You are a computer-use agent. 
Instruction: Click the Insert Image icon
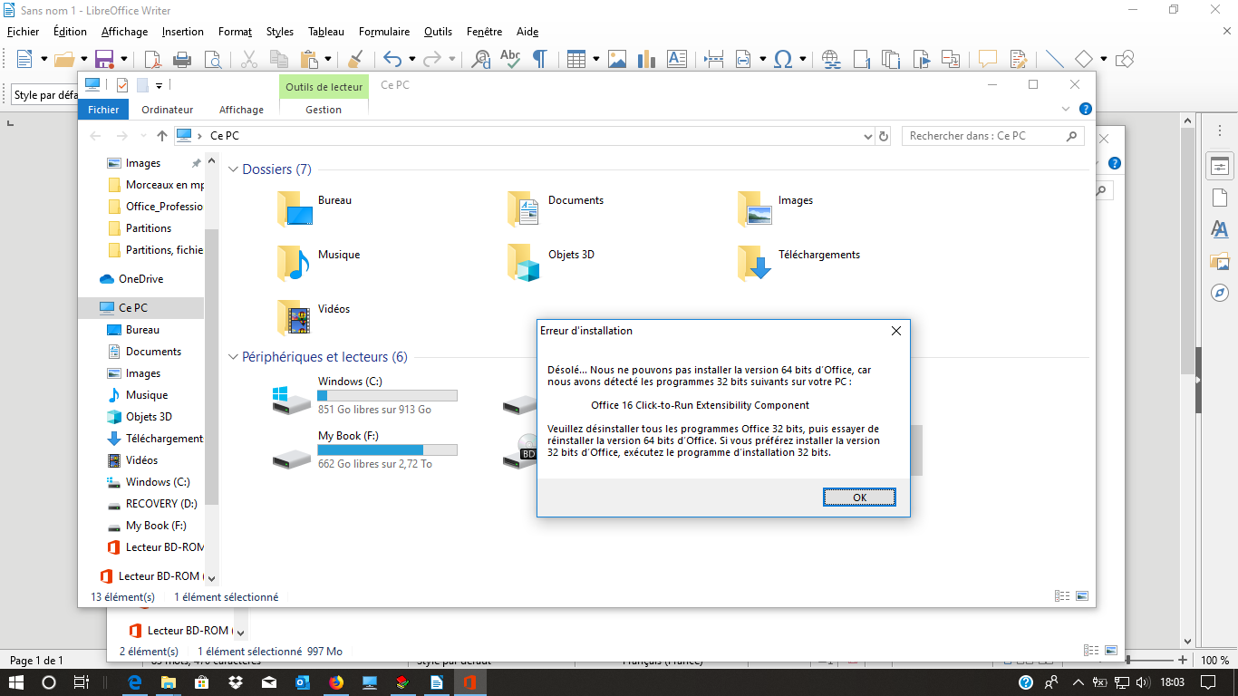617,59
